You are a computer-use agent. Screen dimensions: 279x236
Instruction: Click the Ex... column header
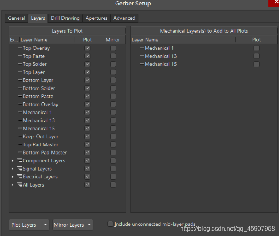tap(14, 40)
